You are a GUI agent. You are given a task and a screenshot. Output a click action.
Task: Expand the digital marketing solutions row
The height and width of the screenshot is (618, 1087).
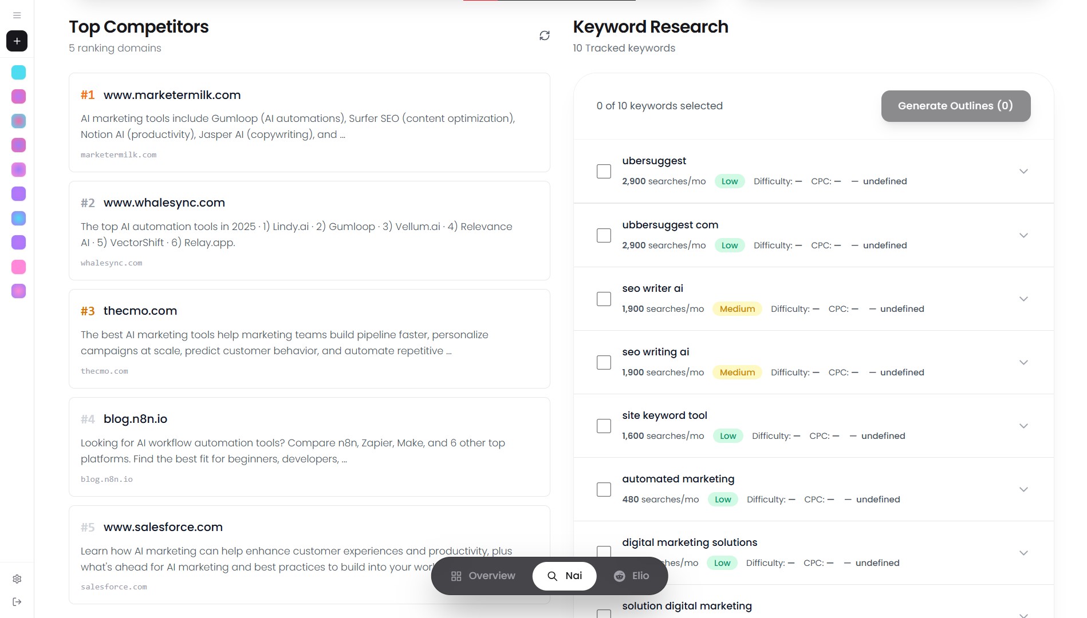coord(1023,553)
